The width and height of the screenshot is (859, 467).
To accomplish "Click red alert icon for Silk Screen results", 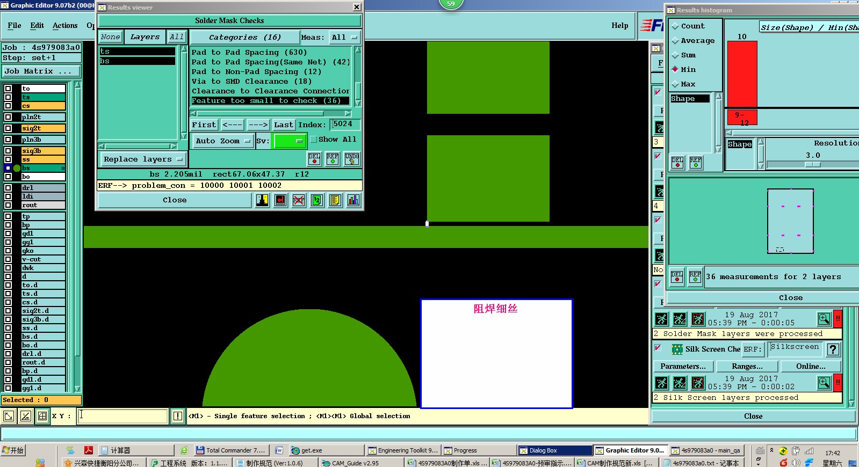I will 838,383.
